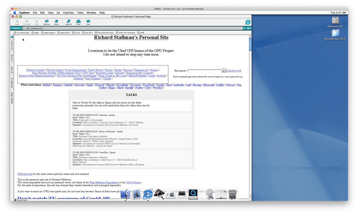
Task: Open the Tools menu
Action: (81, 13)
